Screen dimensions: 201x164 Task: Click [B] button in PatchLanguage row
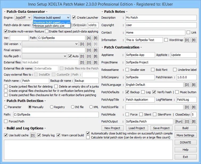[194, 85]
